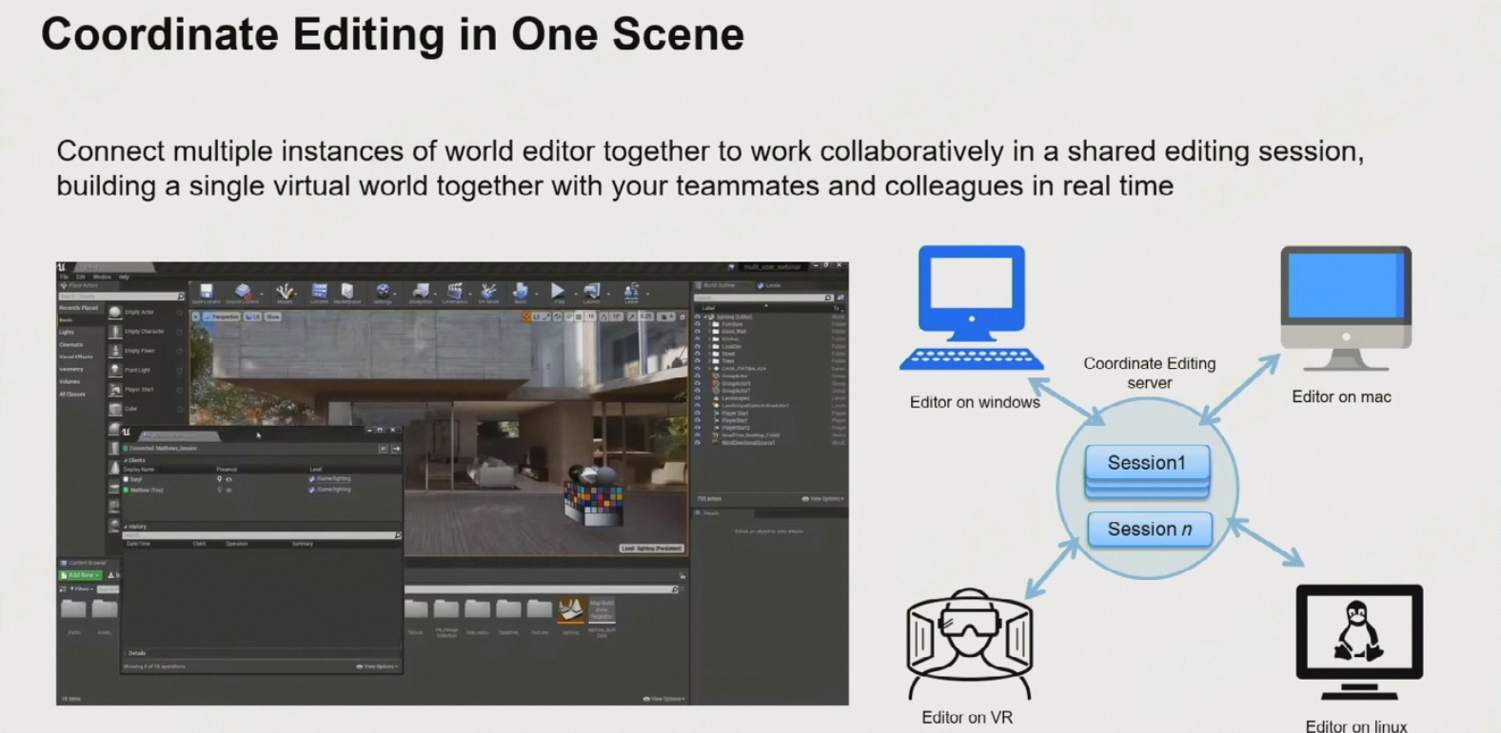Image resolution: width=1501 pixels, height=733 pixels.
Task: Open the Perspective view mode dropdown
Action: coord(222,317)
